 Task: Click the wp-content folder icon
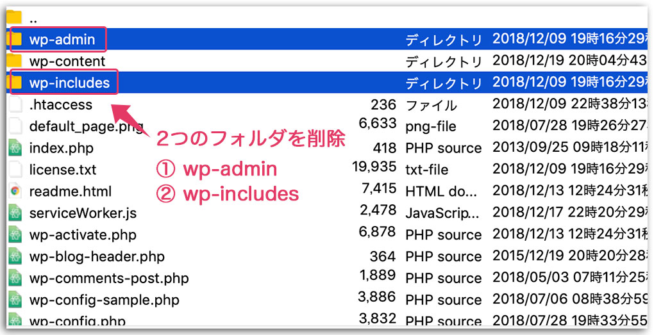click(x=14, y=61)
